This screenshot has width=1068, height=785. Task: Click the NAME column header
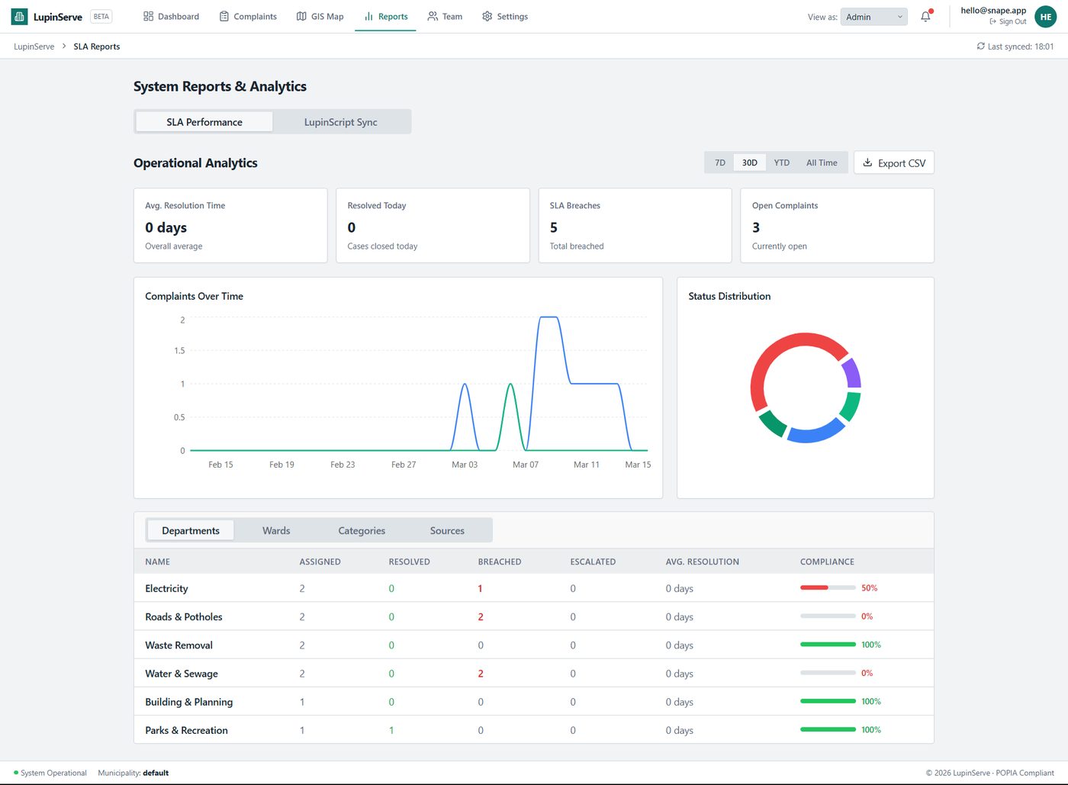(158, 561)
